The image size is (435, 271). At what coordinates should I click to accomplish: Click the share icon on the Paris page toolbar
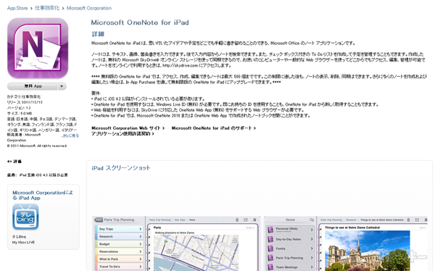[254, 220]
